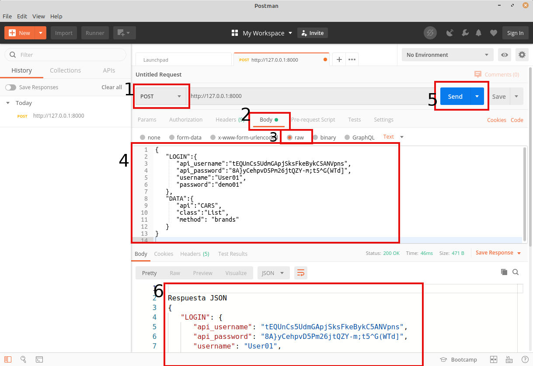Collapse the Today history group
This screenshot has height=366, width=533.
click(7, 103)
